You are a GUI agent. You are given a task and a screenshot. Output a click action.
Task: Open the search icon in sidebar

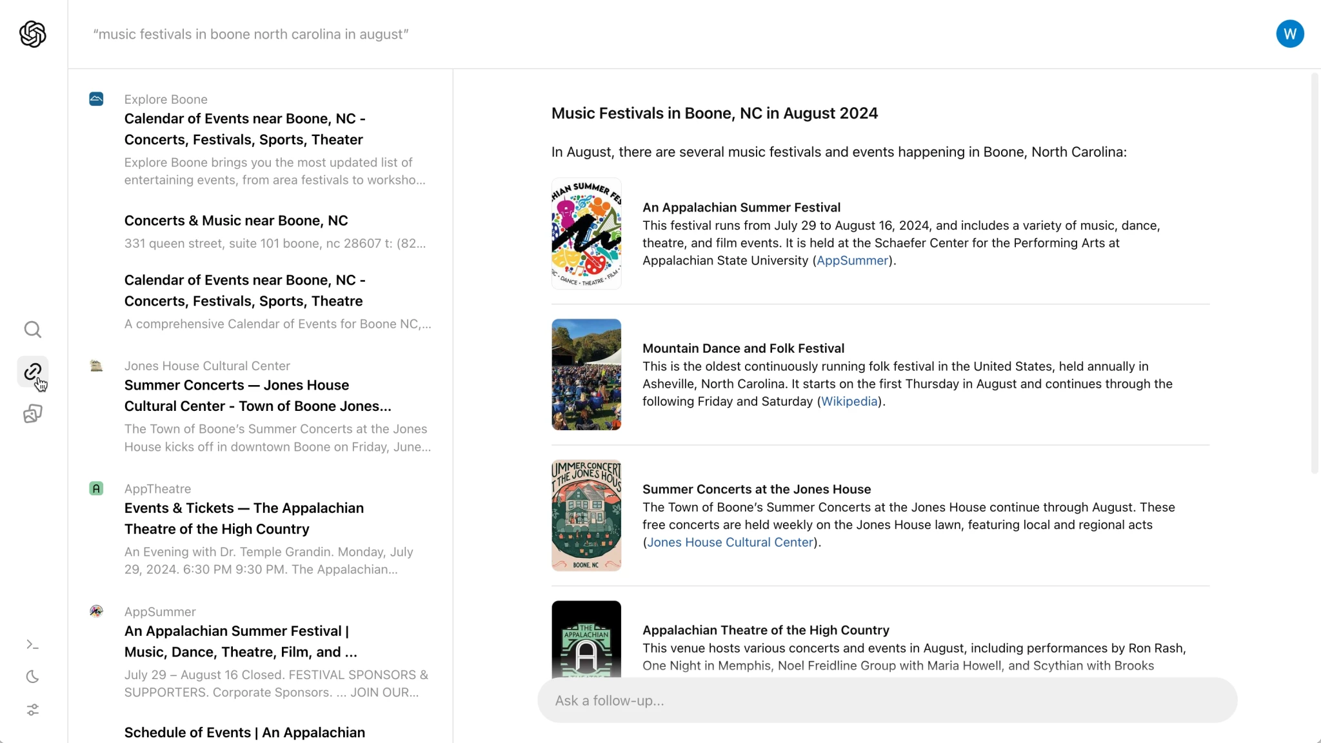click(33, 330)
